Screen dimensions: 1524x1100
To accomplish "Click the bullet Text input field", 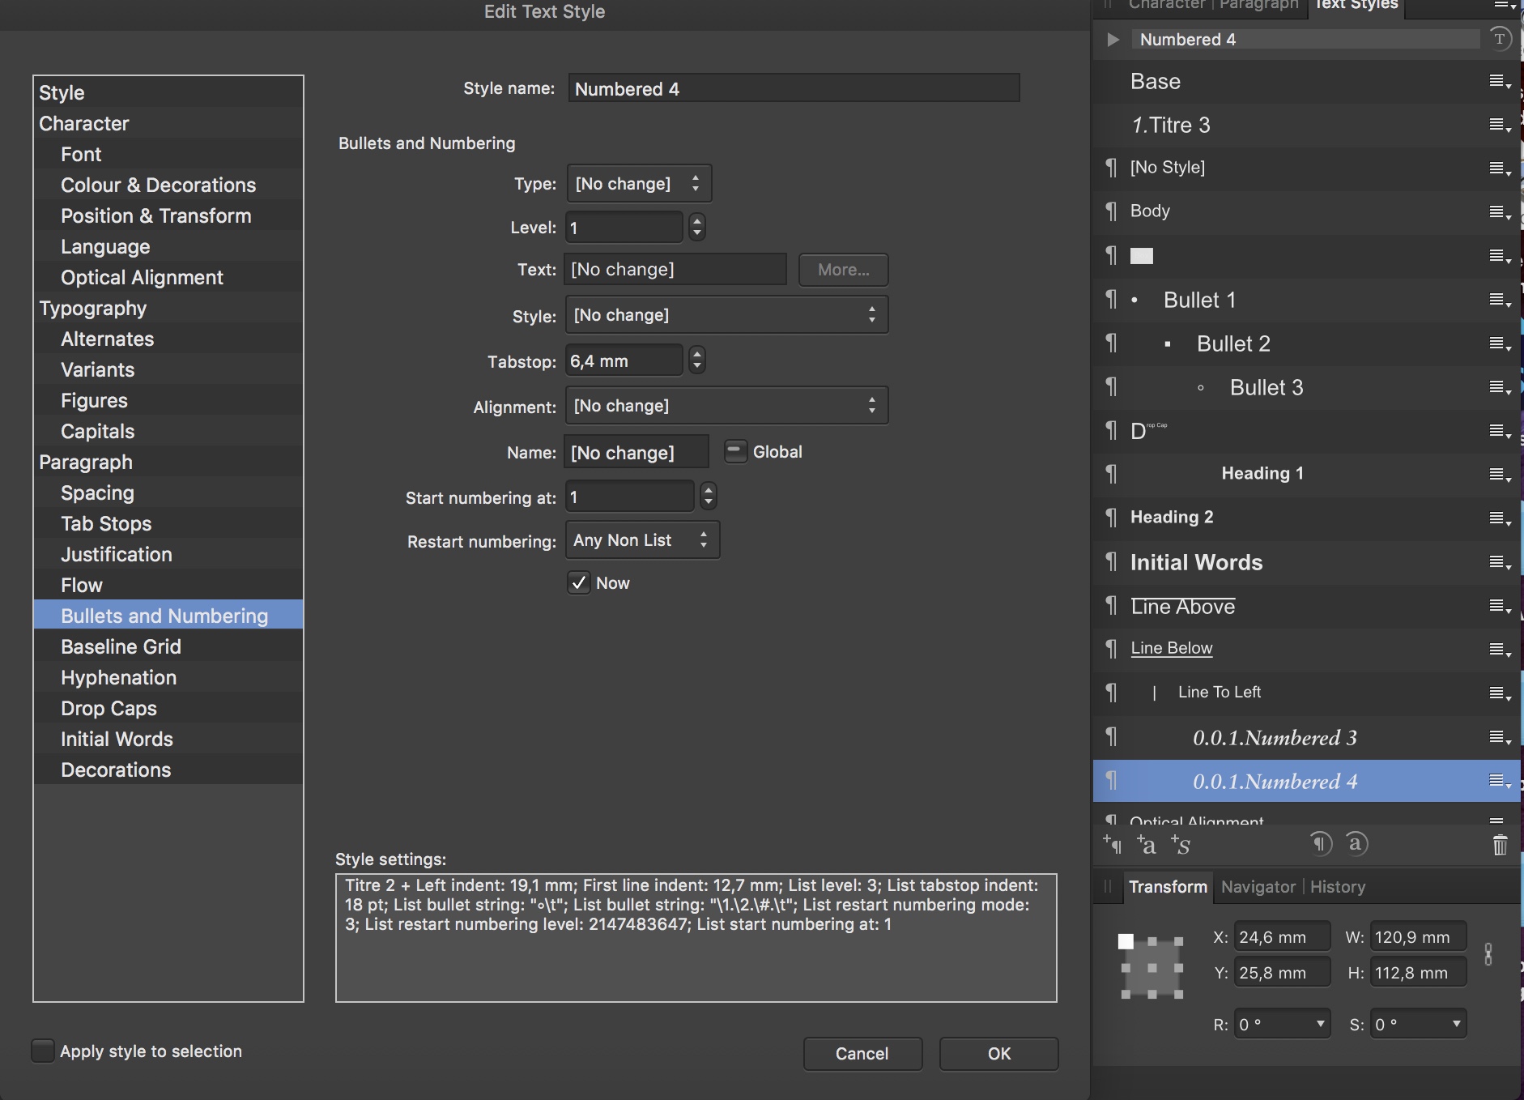I will [675, 270].
